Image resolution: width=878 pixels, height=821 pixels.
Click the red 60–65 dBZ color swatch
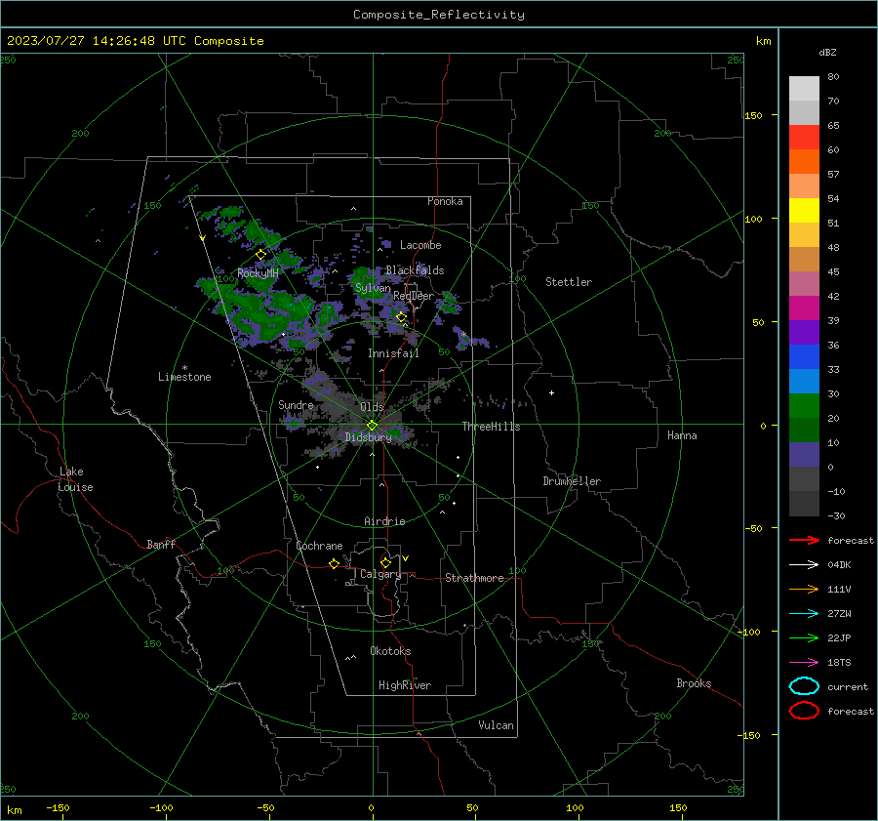click(804, 138)
